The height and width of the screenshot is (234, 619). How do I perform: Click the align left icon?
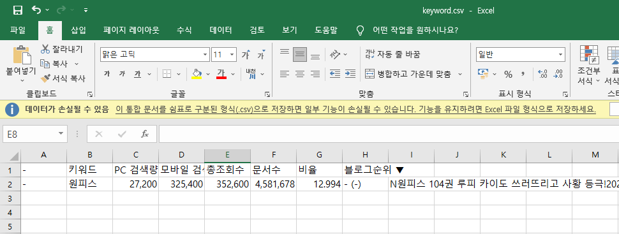284,74
